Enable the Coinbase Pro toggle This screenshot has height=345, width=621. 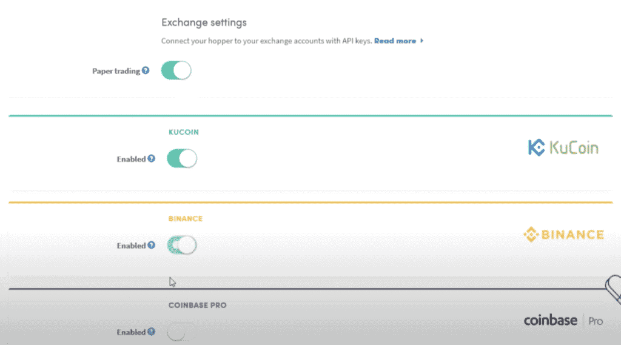coord(182,332)
